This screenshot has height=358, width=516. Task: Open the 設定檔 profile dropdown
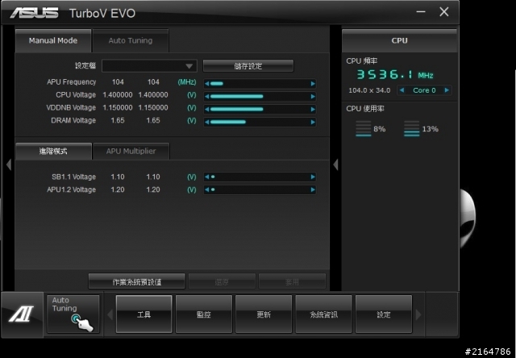coord(149,66)
